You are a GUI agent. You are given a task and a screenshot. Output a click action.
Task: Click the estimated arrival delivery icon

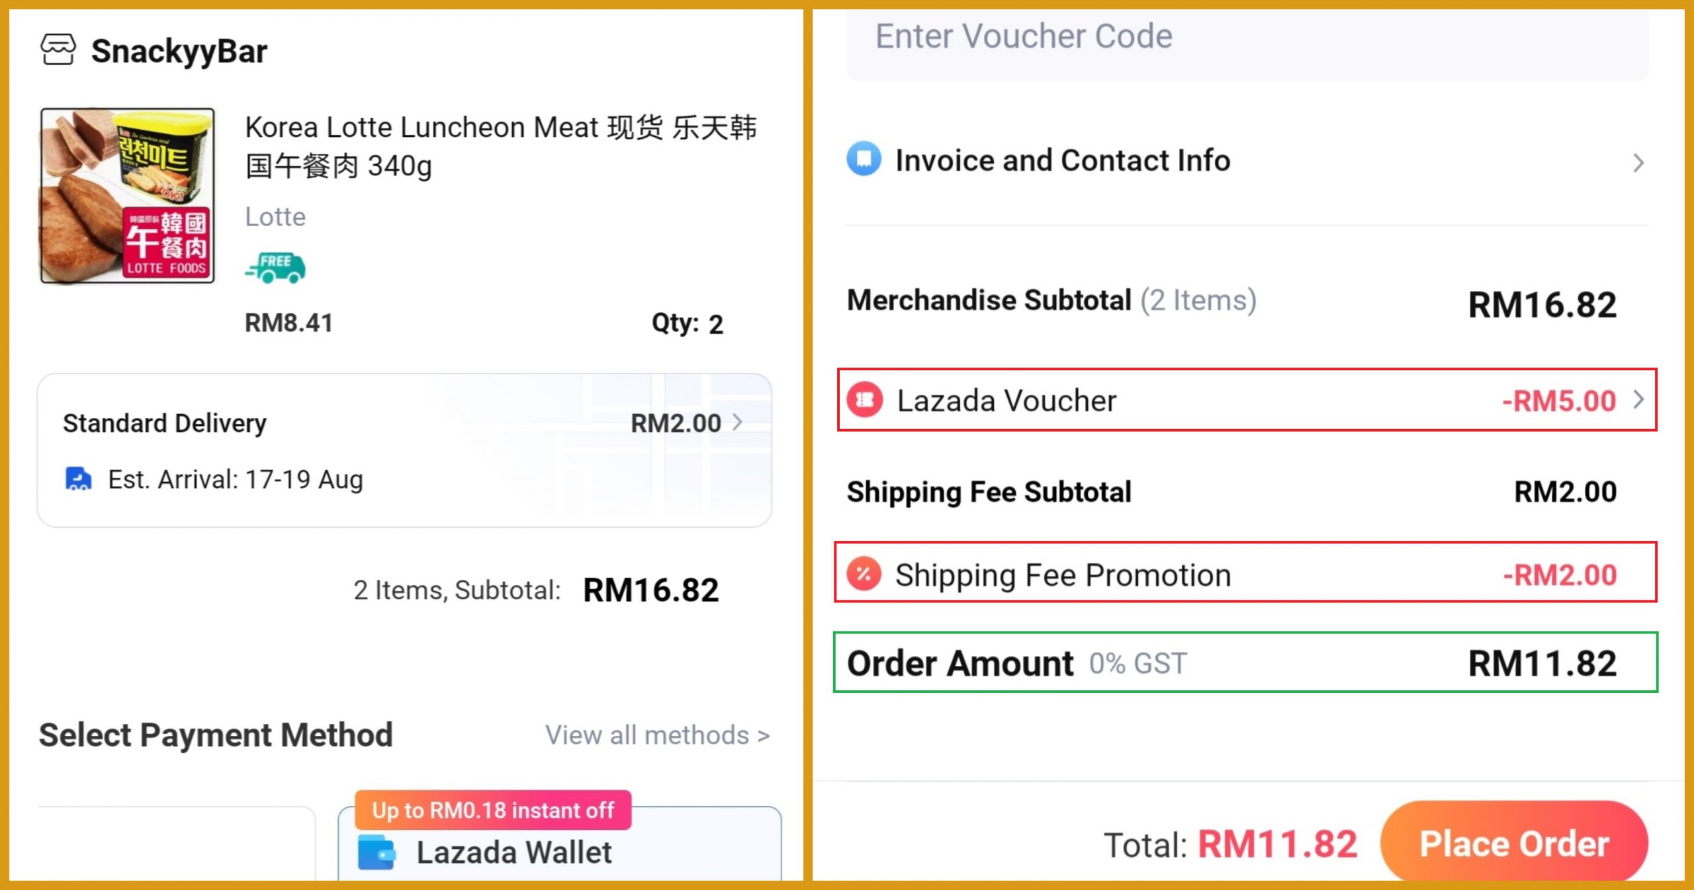[78, 479]
